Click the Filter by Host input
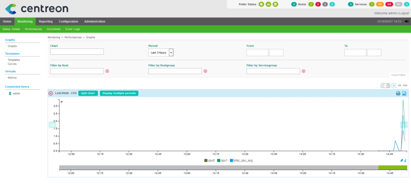The width and height of the screenshot is (411, 184). coord(77,71)
